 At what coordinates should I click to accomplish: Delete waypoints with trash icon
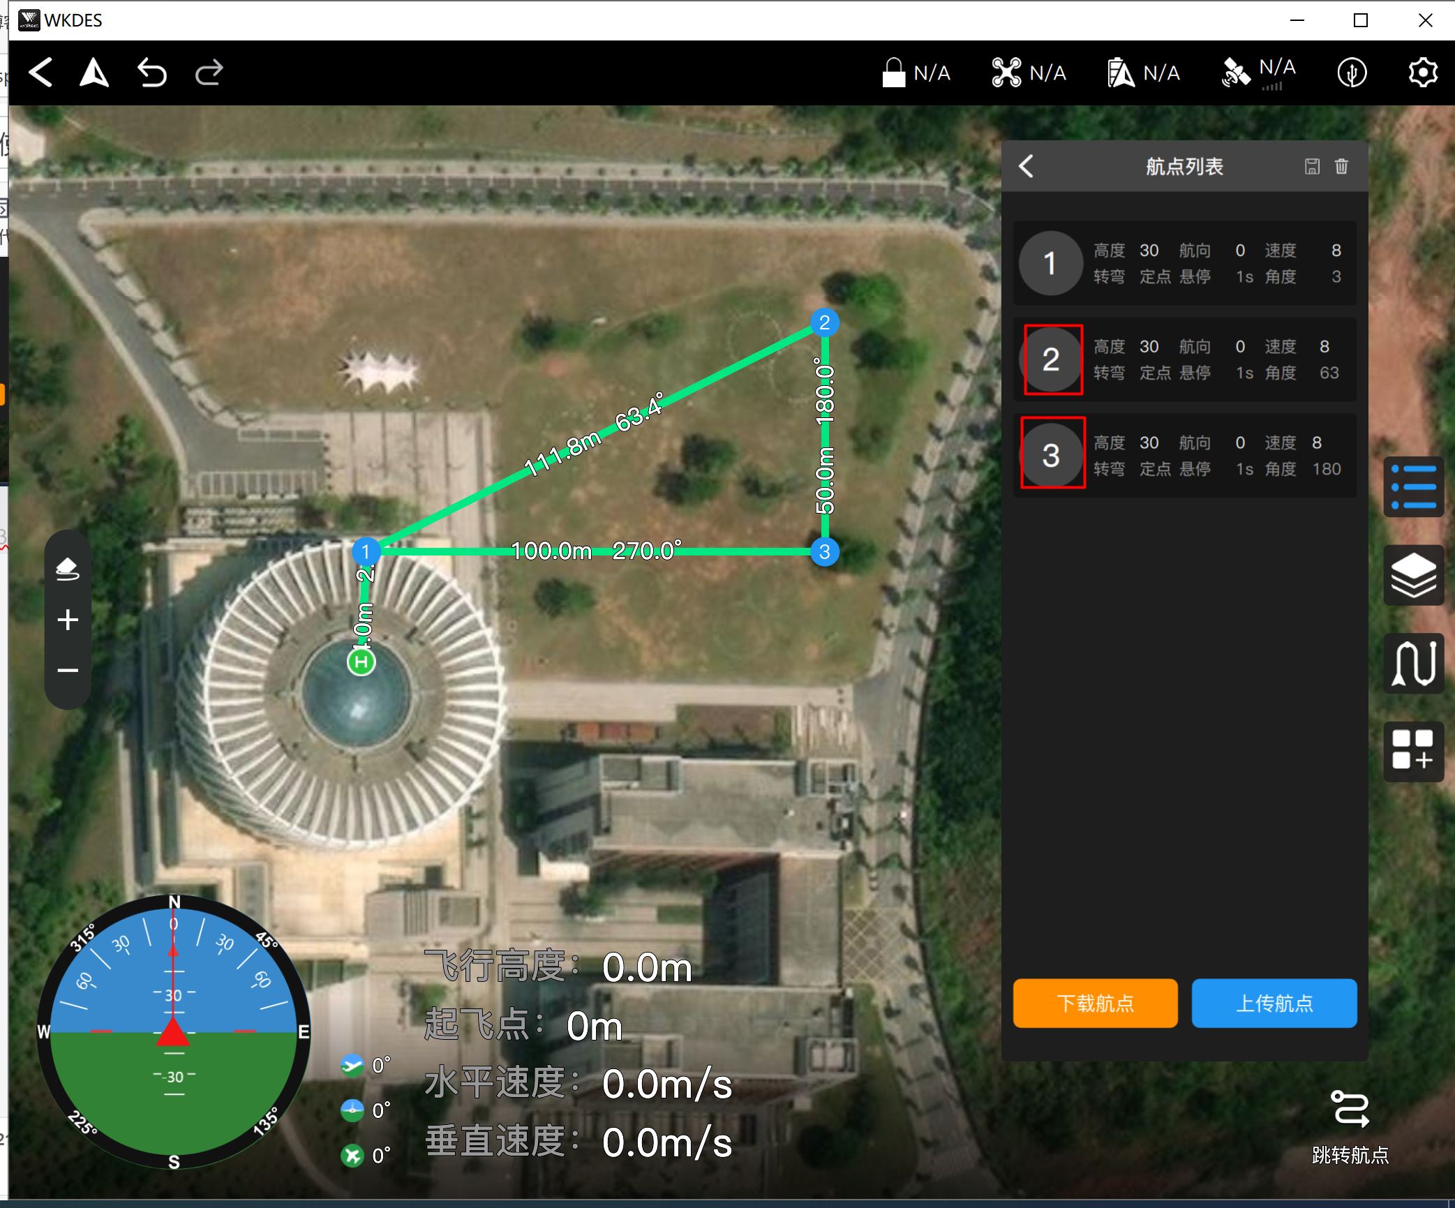point(1341,166)
